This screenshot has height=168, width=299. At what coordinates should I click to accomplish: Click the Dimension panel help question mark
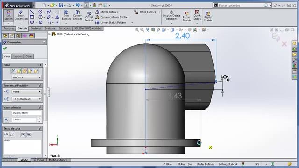[x=44, y=42]
